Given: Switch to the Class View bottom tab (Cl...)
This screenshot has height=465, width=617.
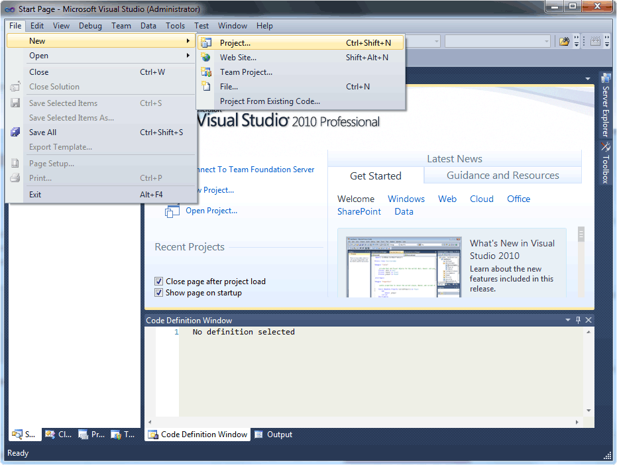Looking at the screenshot, I should pyautogui.click(x=58, y=435).
